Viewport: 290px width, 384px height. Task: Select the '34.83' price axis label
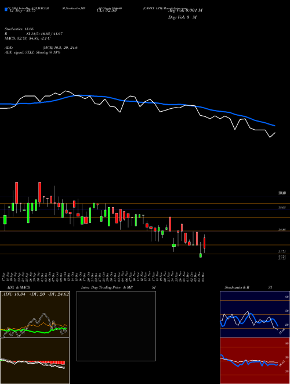282,230
